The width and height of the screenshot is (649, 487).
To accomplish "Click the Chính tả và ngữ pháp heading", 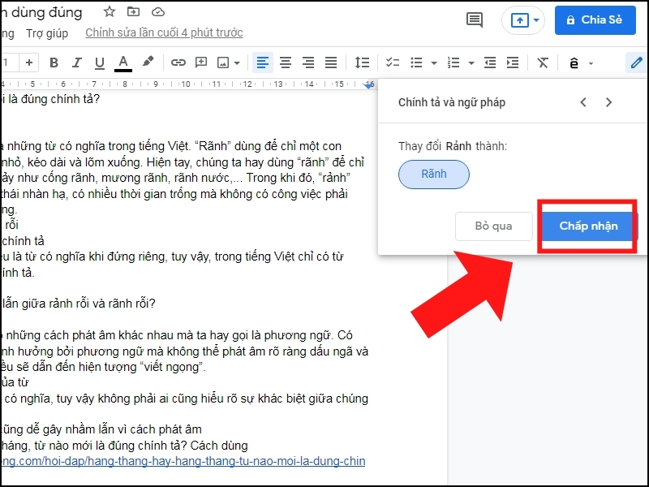I will tap(452, 102).
